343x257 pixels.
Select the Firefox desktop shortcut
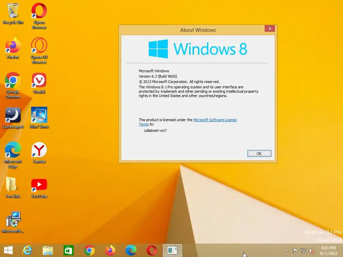tap(13, 48)
